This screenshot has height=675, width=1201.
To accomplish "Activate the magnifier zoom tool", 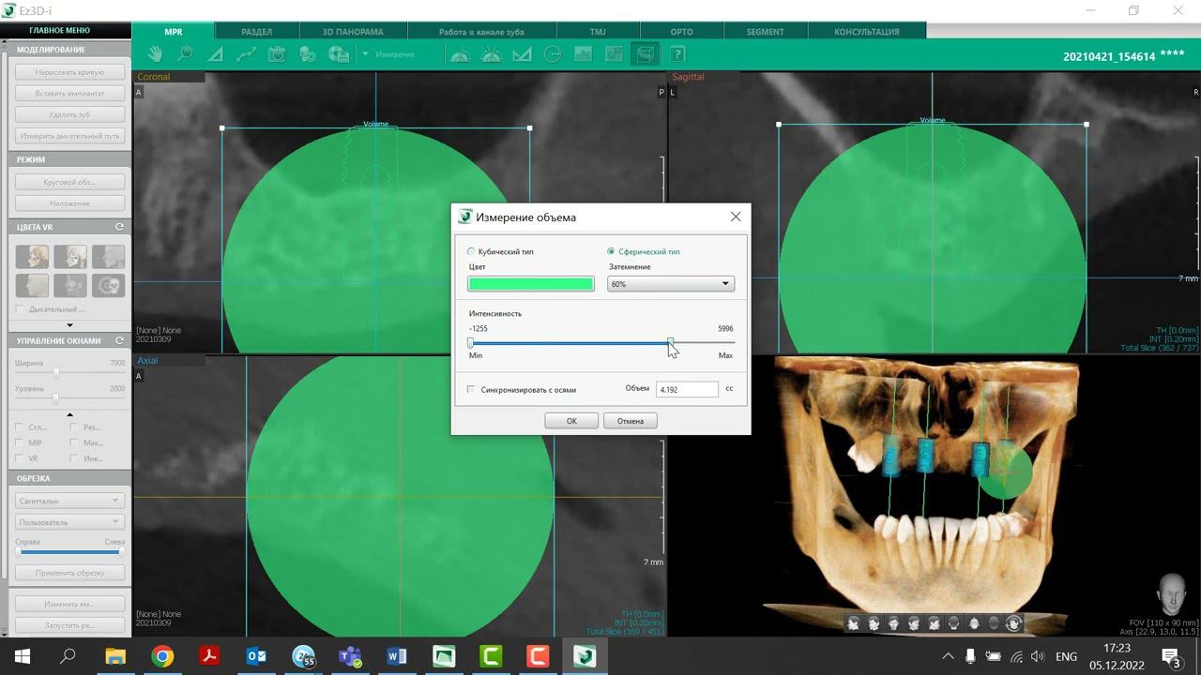I will coord(185,54).
